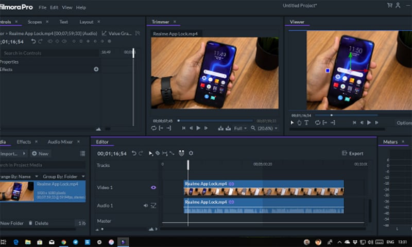Viewport: 412px width, 247px height.
Task: Click New button in media panel
Action: 40,153
